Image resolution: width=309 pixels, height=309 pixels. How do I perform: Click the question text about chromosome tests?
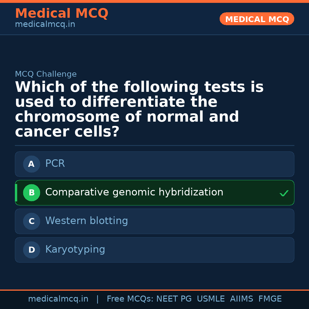139,109
